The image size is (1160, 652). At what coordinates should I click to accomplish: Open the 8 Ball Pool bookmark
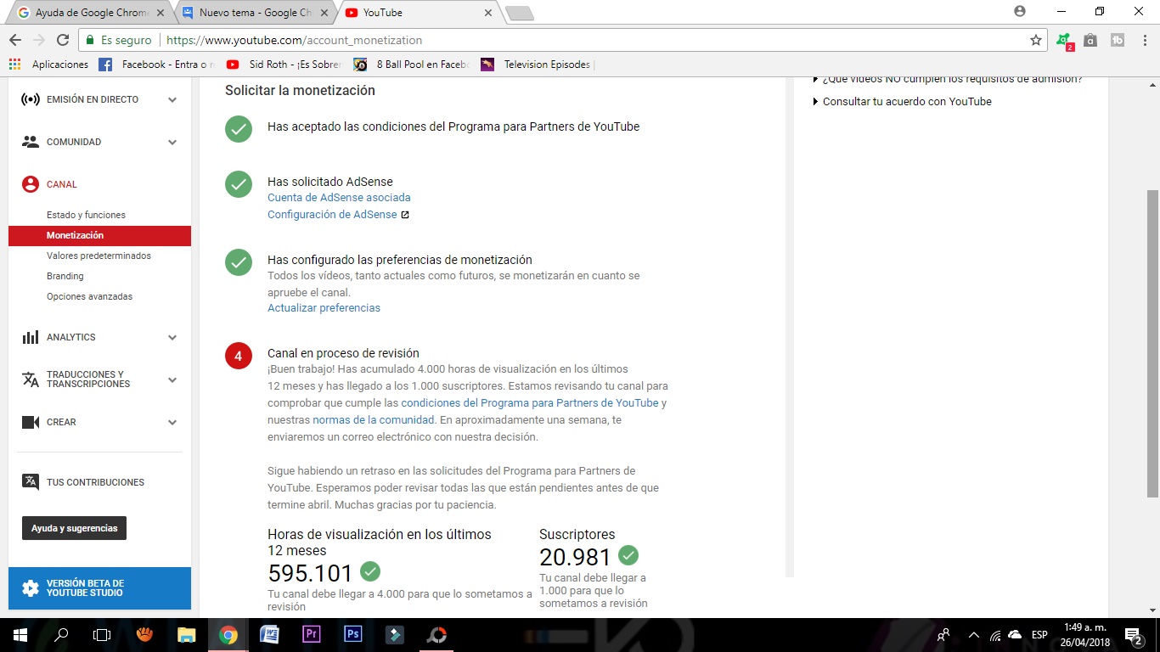411,65
